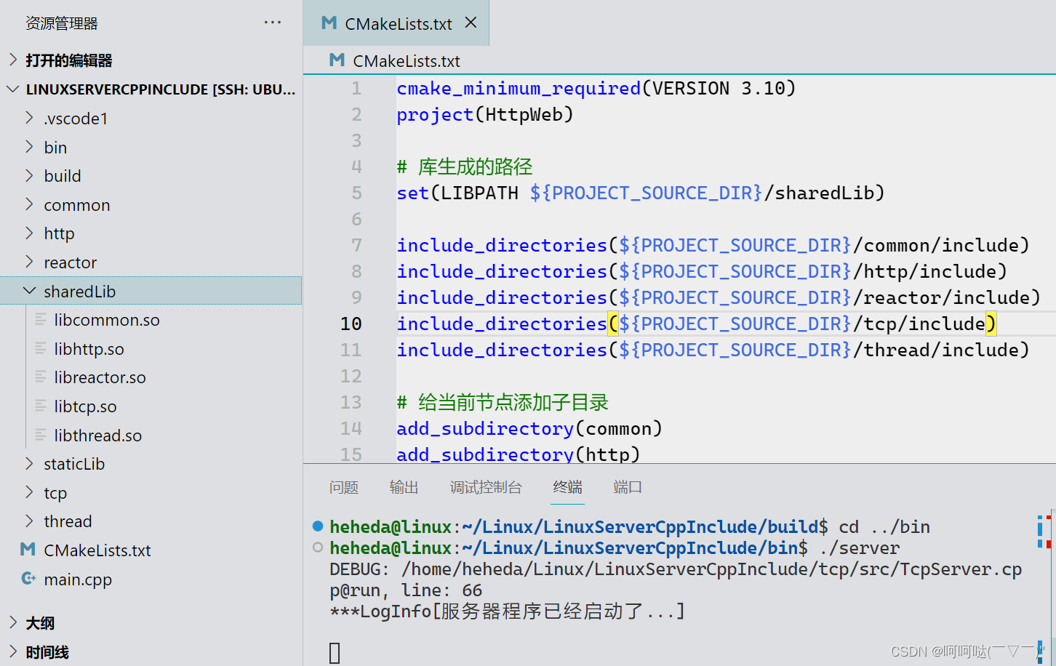Expand the 时间线 timeline section
Image resolution: width=1056 pixels, height=666 pixels.
(x=13, y=651)
